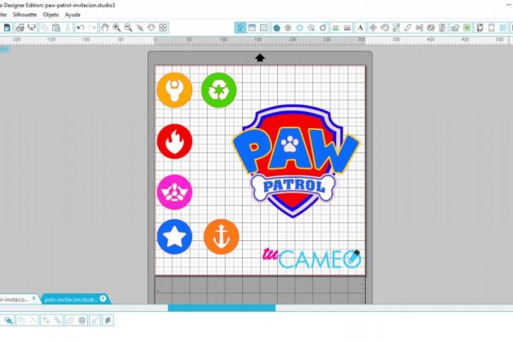Open the Line Color icon
This screenshot has width=513, height=342.
pos(336,28)
